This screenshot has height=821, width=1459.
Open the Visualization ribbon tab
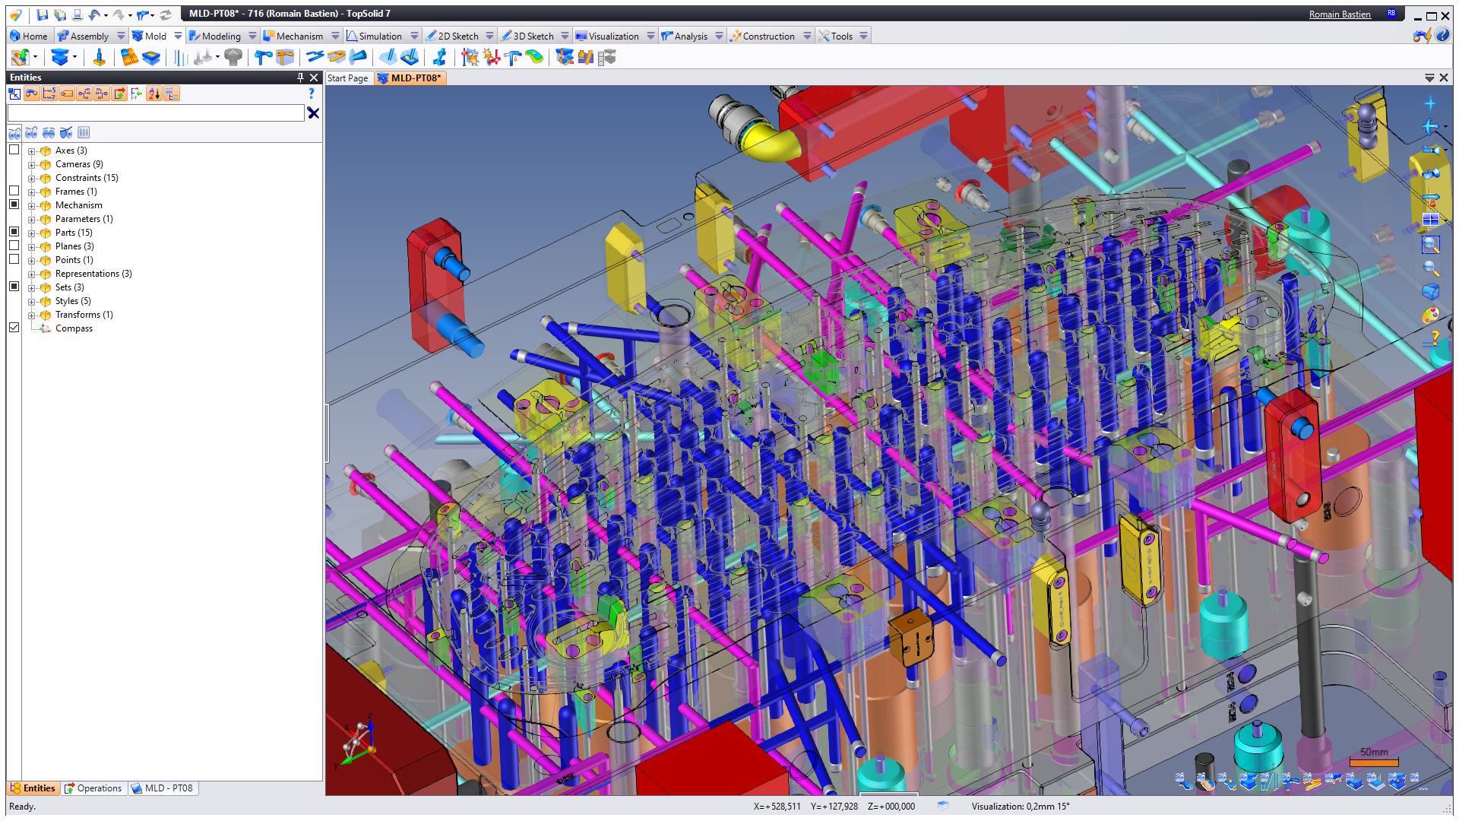[x=612, y=36]
